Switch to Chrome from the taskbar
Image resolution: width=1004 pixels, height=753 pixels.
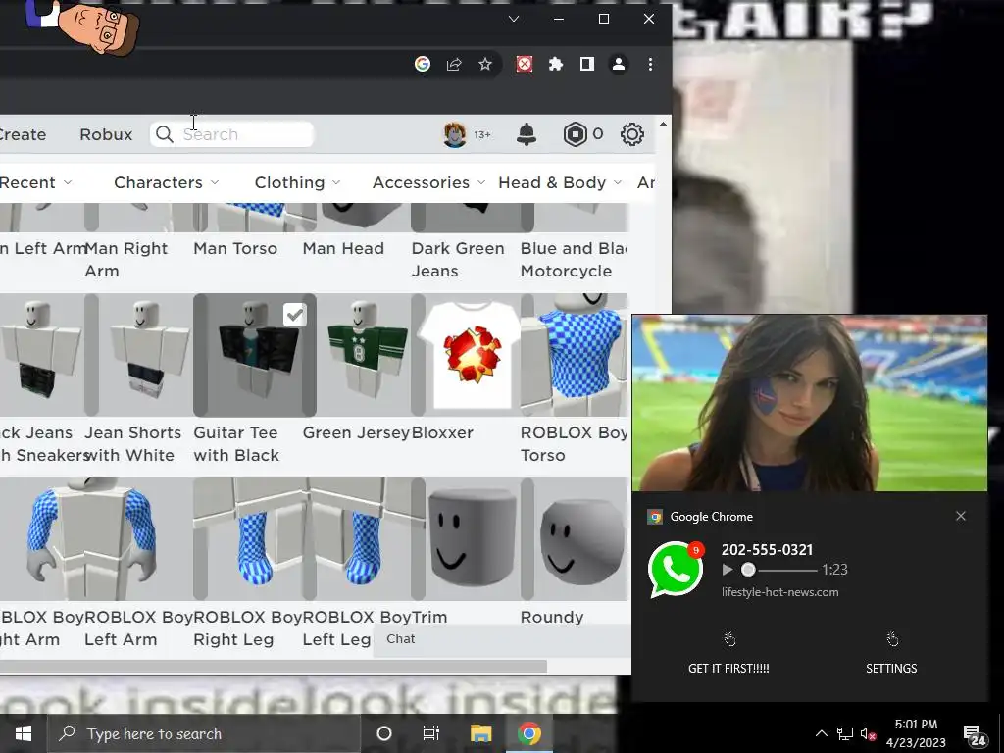click(528, 733)
